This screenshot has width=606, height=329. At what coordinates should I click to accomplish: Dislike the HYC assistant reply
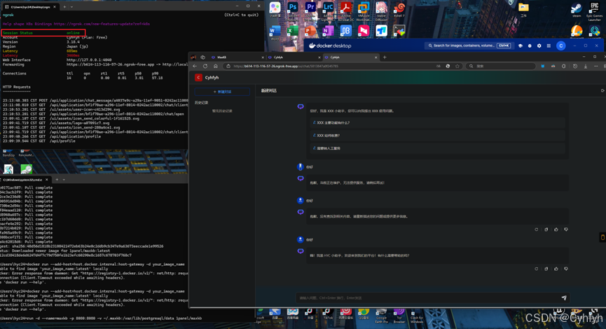[x=566, y=269]
